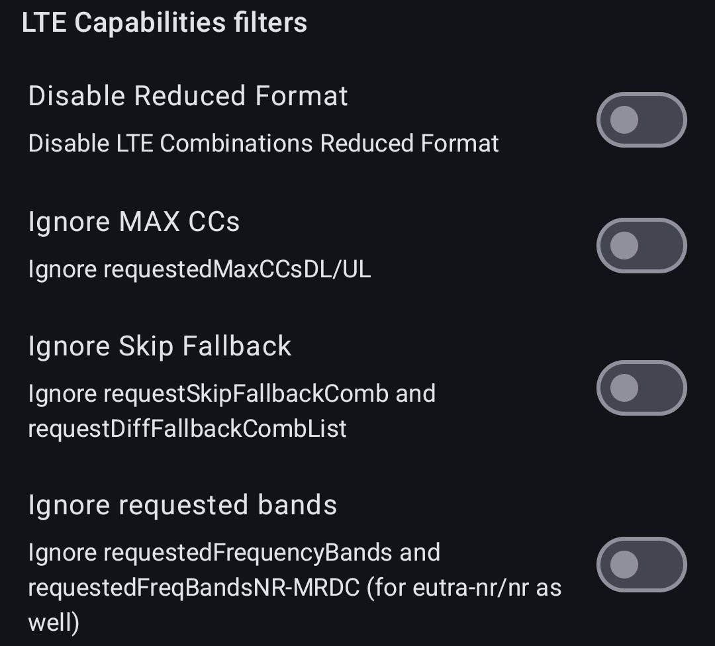Viewport: 715px width, 646px height.
Task: Tap the Ignore MAX CCs title
Action: point(134,222)
